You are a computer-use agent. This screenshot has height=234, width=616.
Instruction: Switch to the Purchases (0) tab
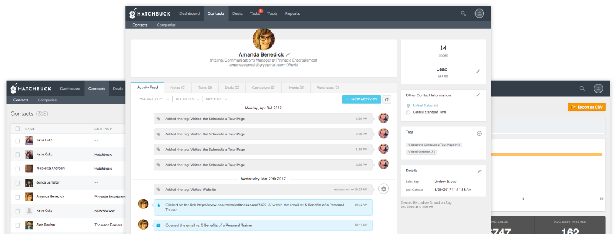coord(327,88)
